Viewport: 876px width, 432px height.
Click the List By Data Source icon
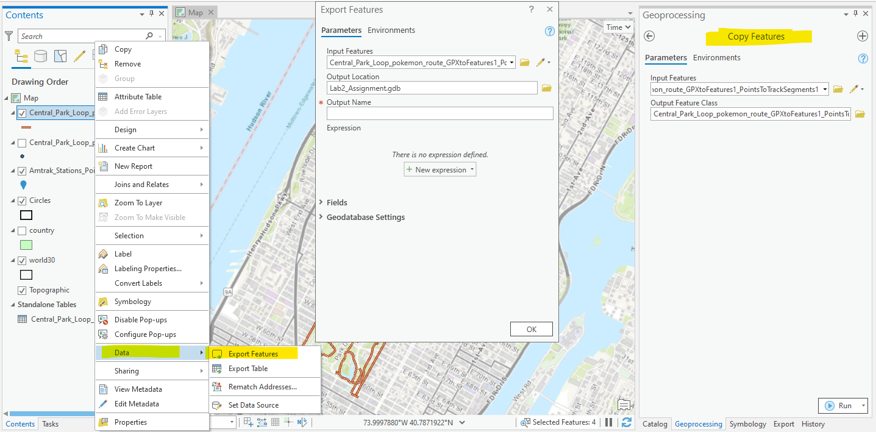click(40, 57)
